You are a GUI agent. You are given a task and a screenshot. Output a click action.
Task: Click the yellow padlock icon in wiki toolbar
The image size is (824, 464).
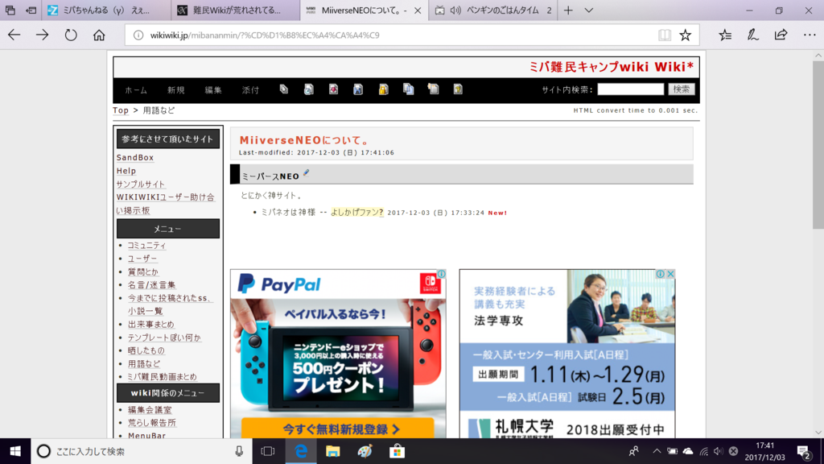tap(383, 89)
